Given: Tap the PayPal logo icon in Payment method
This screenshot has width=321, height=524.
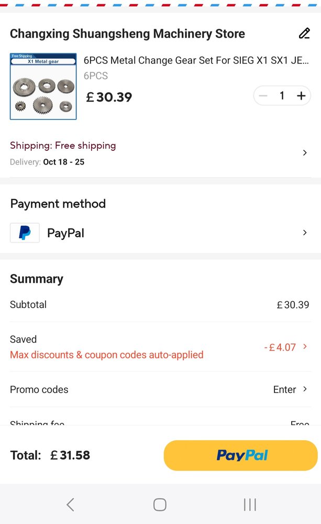Looking at the screenshot, I should [25, 233].
